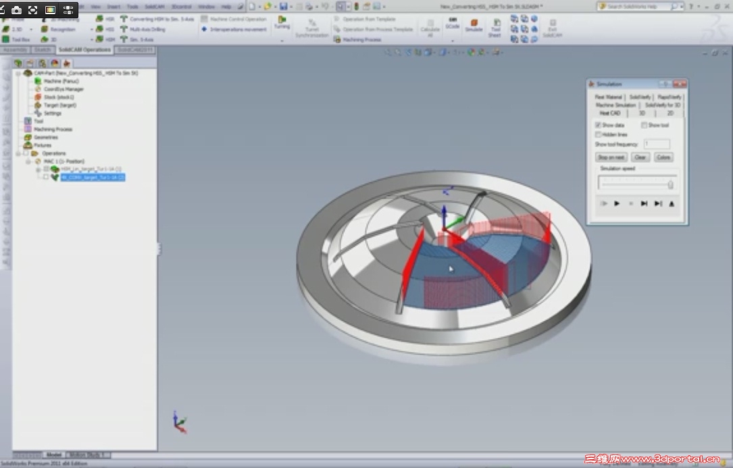The width and height of the screenshot is (733, 468).
Task: Click the camera screenshot icon
Action: pos(16,9)
